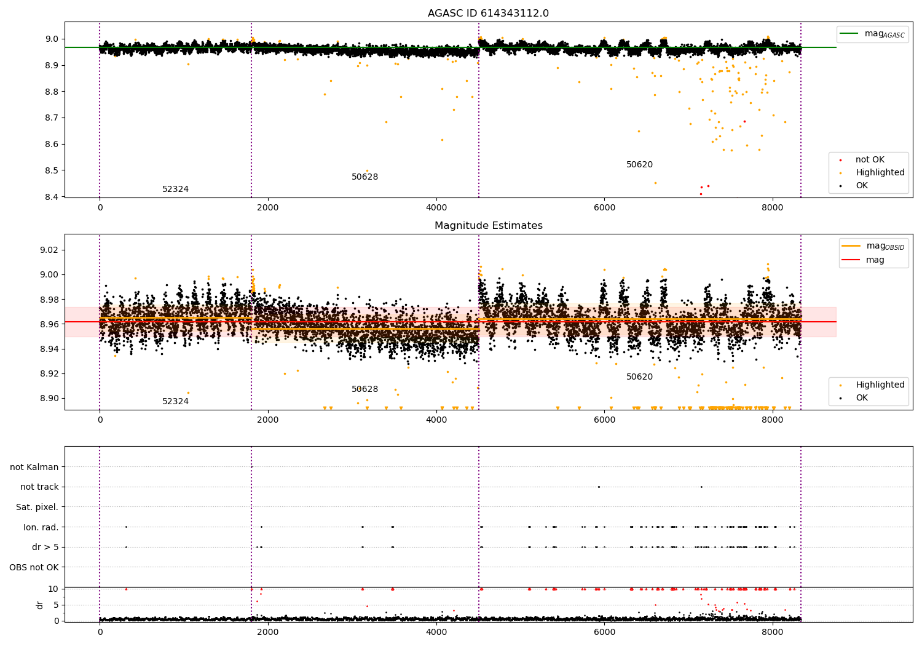922x646 pixels.
Task: Click the red line sample beside the "mag" legend entry
Action: coord(851,260)
